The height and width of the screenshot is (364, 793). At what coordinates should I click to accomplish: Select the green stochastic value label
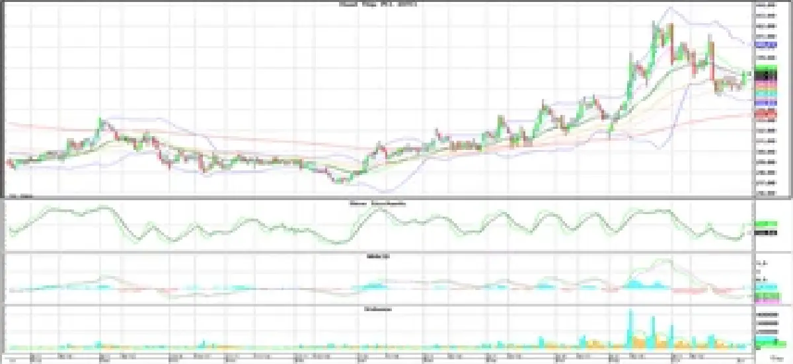coord(765,225)
